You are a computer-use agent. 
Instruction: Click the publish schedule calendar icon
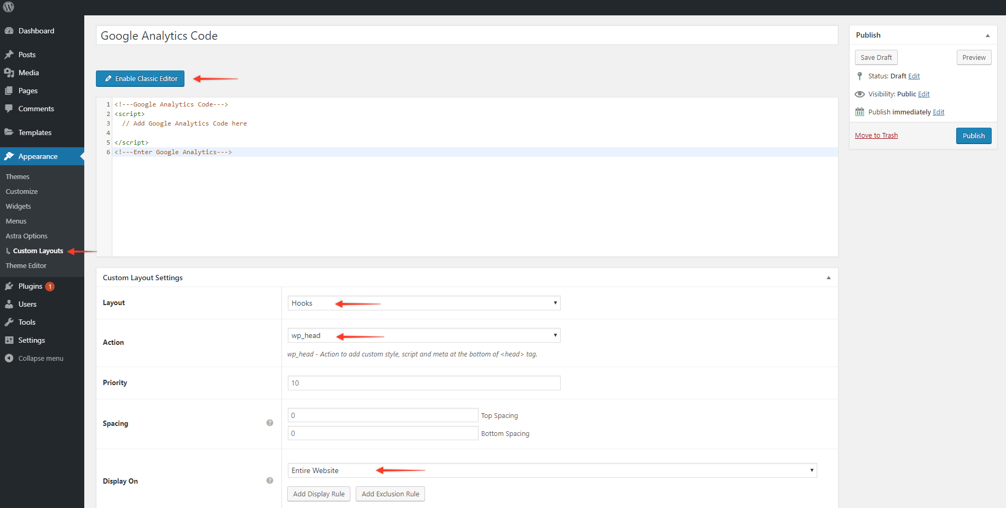pyautogui.click(x=860, y=112)
